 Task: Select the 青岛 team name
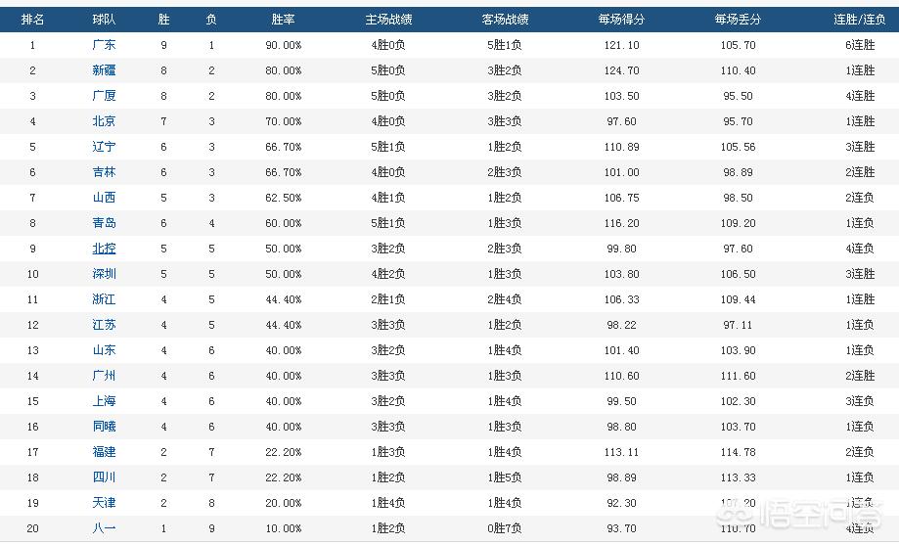tap(105, 222)
